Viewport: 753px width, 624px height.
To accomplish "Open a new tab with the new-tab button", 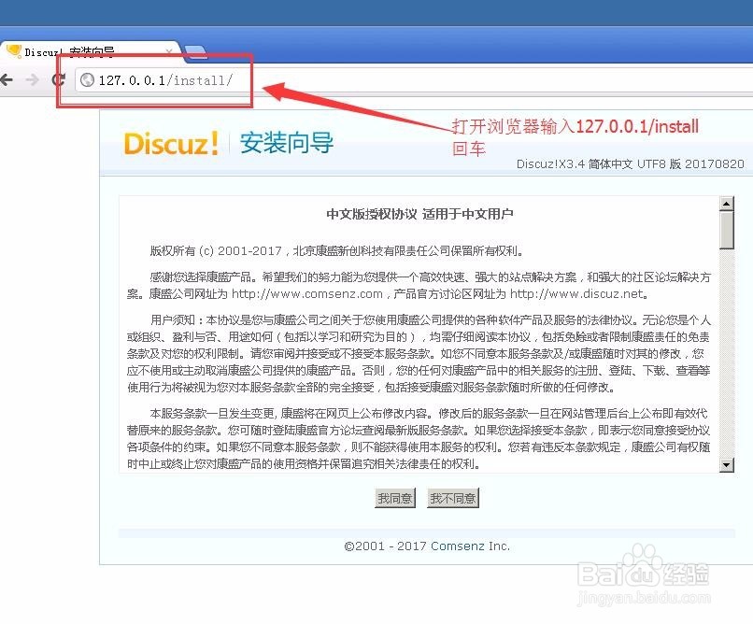I will tap(195, 51).
